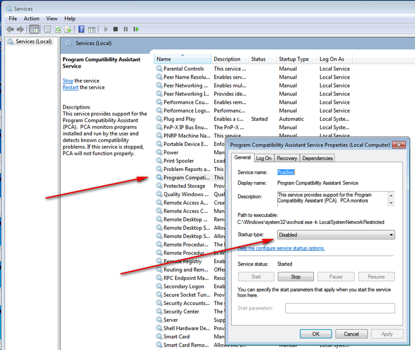Click Stop the service link
Image resolution: width=415 pixels, height=350 pixels.
68,80
